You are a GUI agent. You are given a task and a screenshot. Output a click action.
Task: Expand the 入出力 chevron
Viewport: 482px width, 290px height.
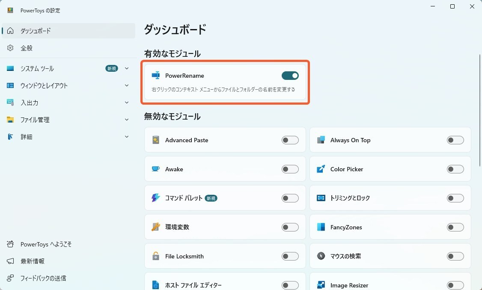(127, 103)
